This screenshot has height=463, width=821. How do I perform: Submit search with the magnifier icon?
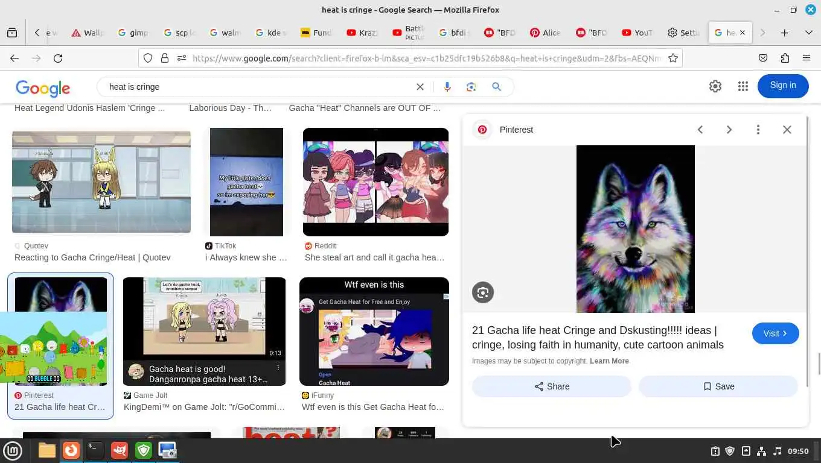tap(496, 87)
